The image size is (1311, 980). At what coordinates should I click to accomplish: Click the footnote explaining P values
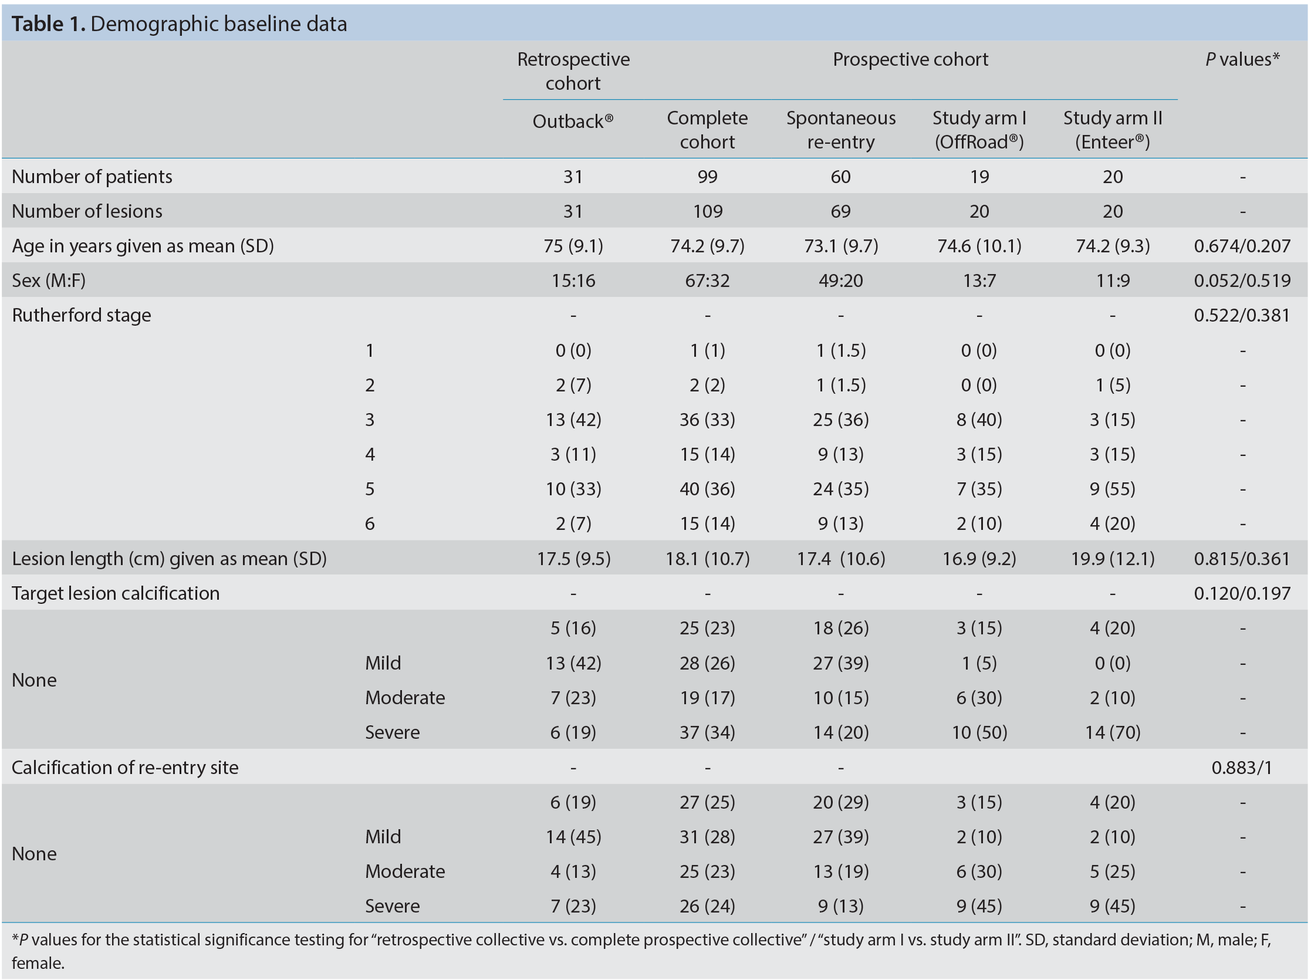tap(641, 951)
